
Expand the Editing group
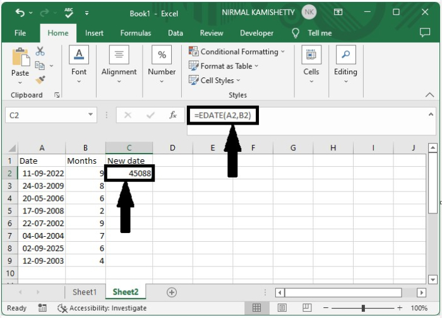pos(345,65)
